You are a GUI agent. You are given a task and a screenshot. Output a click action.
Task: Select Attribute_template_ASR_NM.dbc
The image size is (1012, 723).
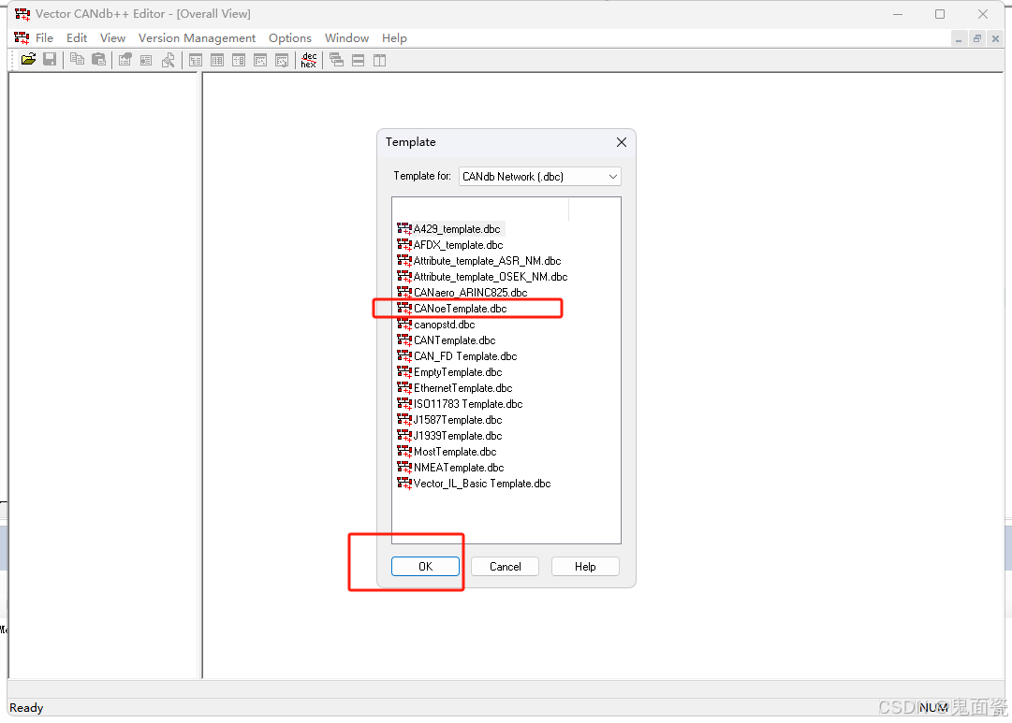pos(479,261)
